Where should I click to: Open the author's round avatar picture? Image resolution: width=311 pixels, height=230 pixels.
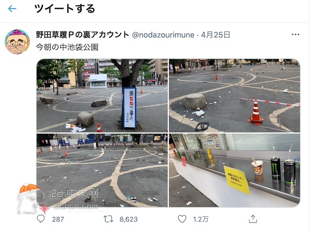[x=17, y=42]
